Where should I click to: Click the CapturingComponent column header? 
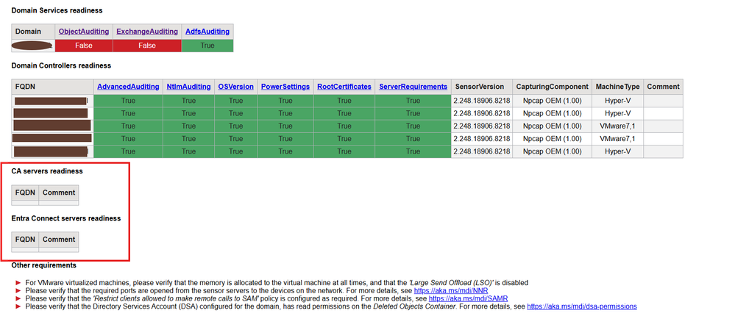pos(553,87)
